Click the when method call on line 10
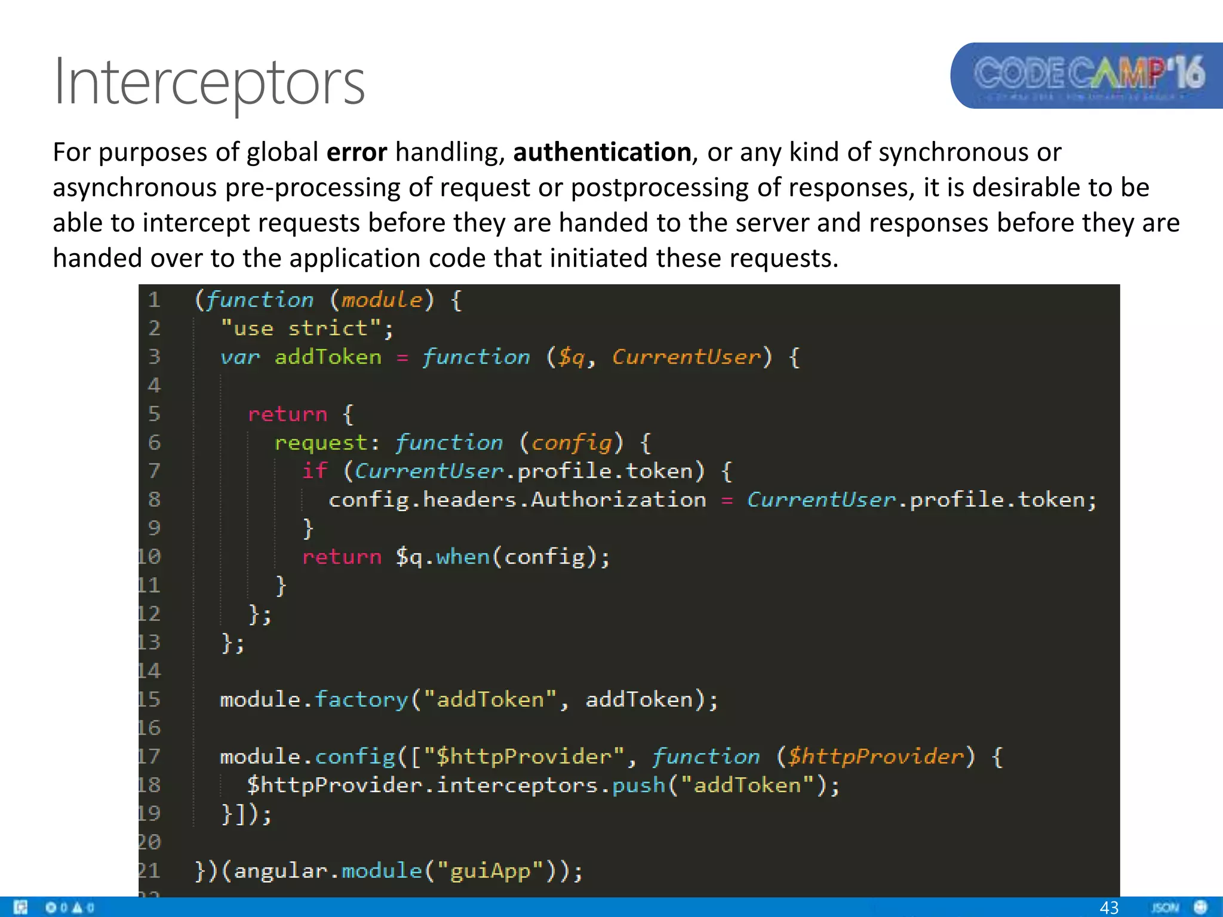 463,557
